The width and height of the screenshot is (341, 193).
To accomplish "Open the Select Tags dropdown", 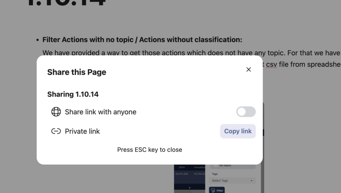I will tap(232, 180).
